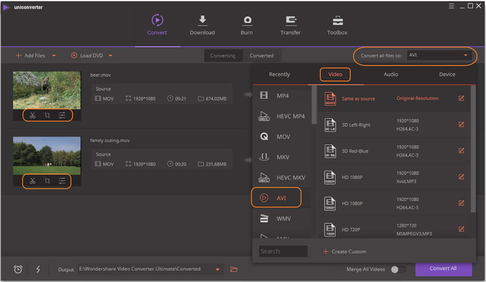Select HEVC MP4 format

coord(282,116)
